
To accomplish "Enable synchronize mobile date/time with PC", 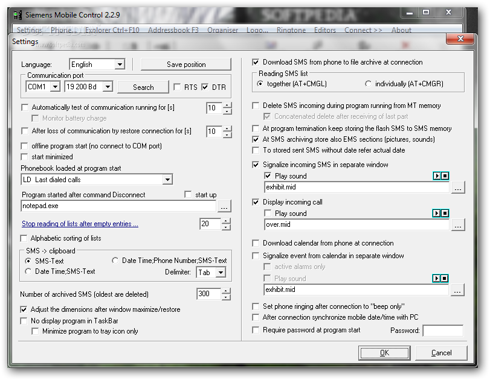I will tap(256, 317).
